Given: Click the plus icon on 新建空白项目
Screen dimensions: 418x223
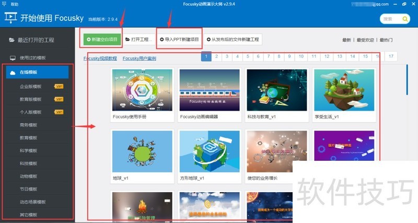Looking at the screenshot, I should (x=89, y=40).
